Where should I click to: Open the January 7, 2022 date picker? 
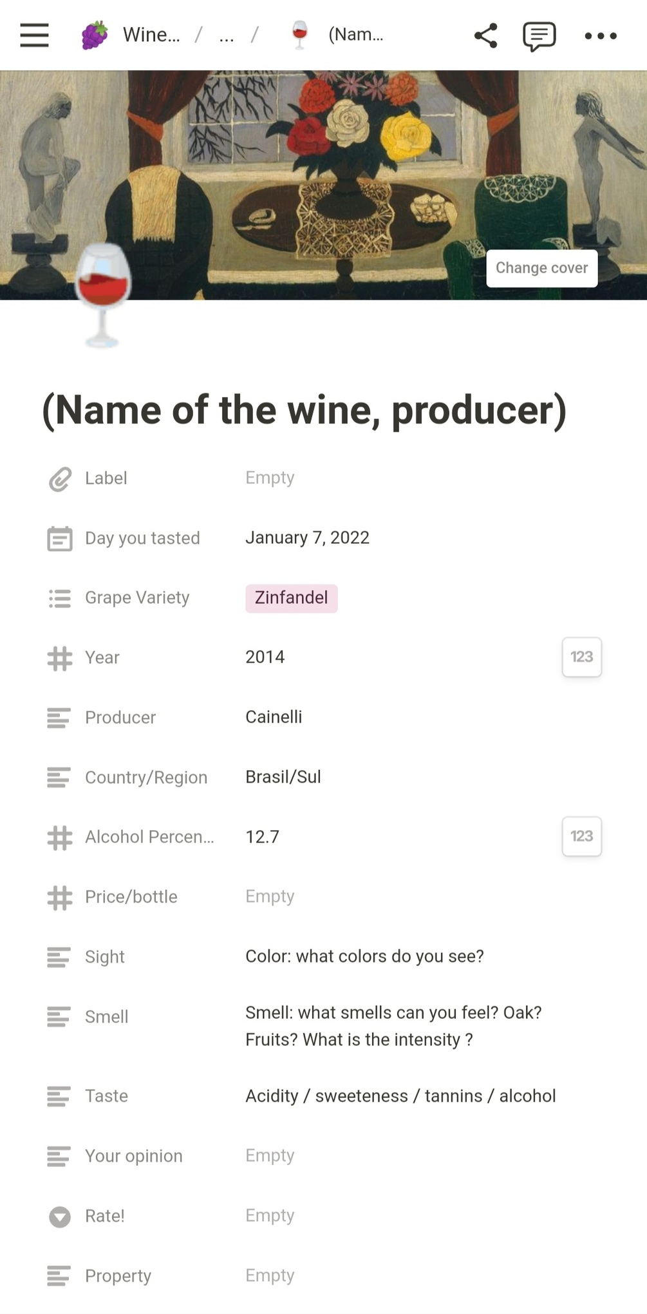[x=307, y=538]
